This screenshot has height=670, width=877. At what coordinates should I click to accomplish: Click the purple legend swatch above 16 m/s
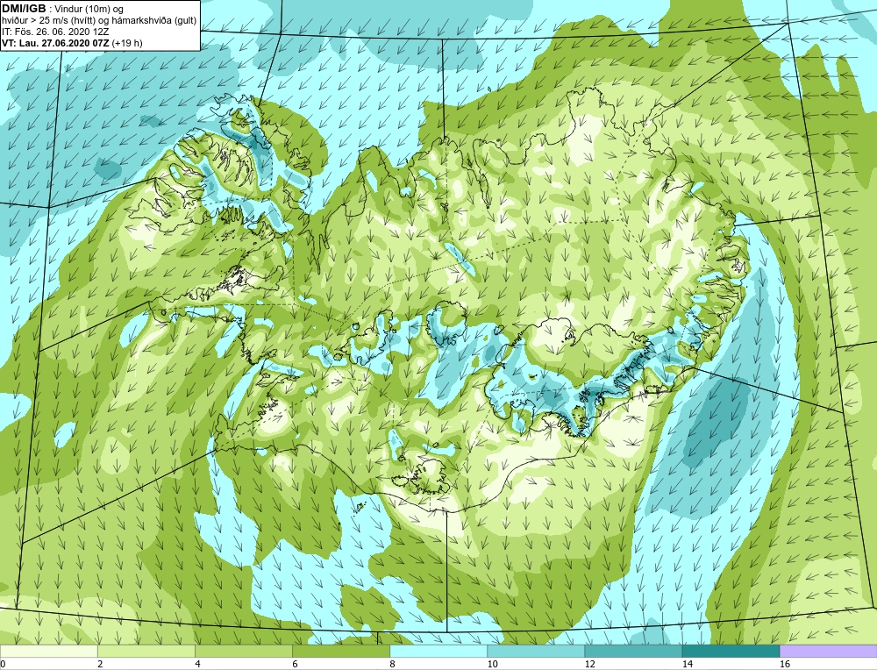(829, 651)
